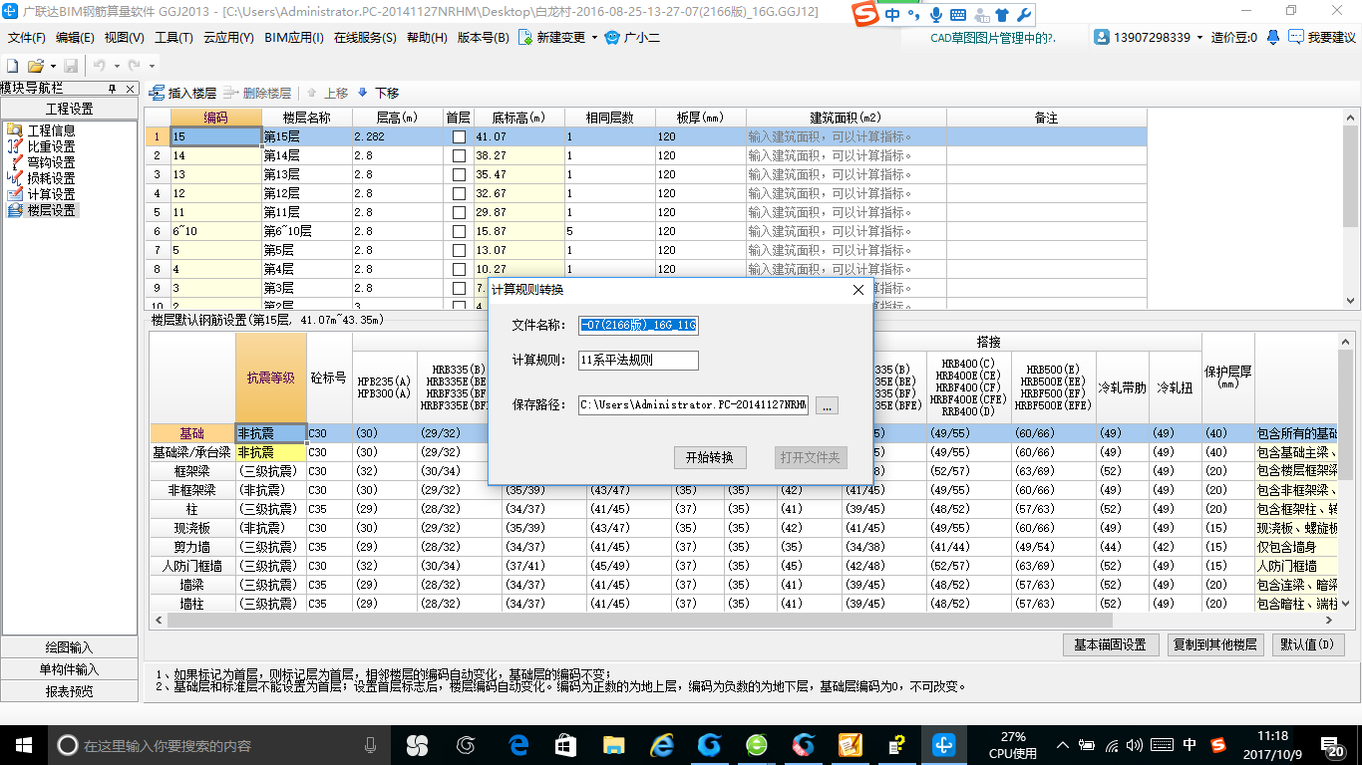Click the Undo arrow icon
Image resolution: width=1362 pixels, height=765 pixels.
click(x=100, y=65)
